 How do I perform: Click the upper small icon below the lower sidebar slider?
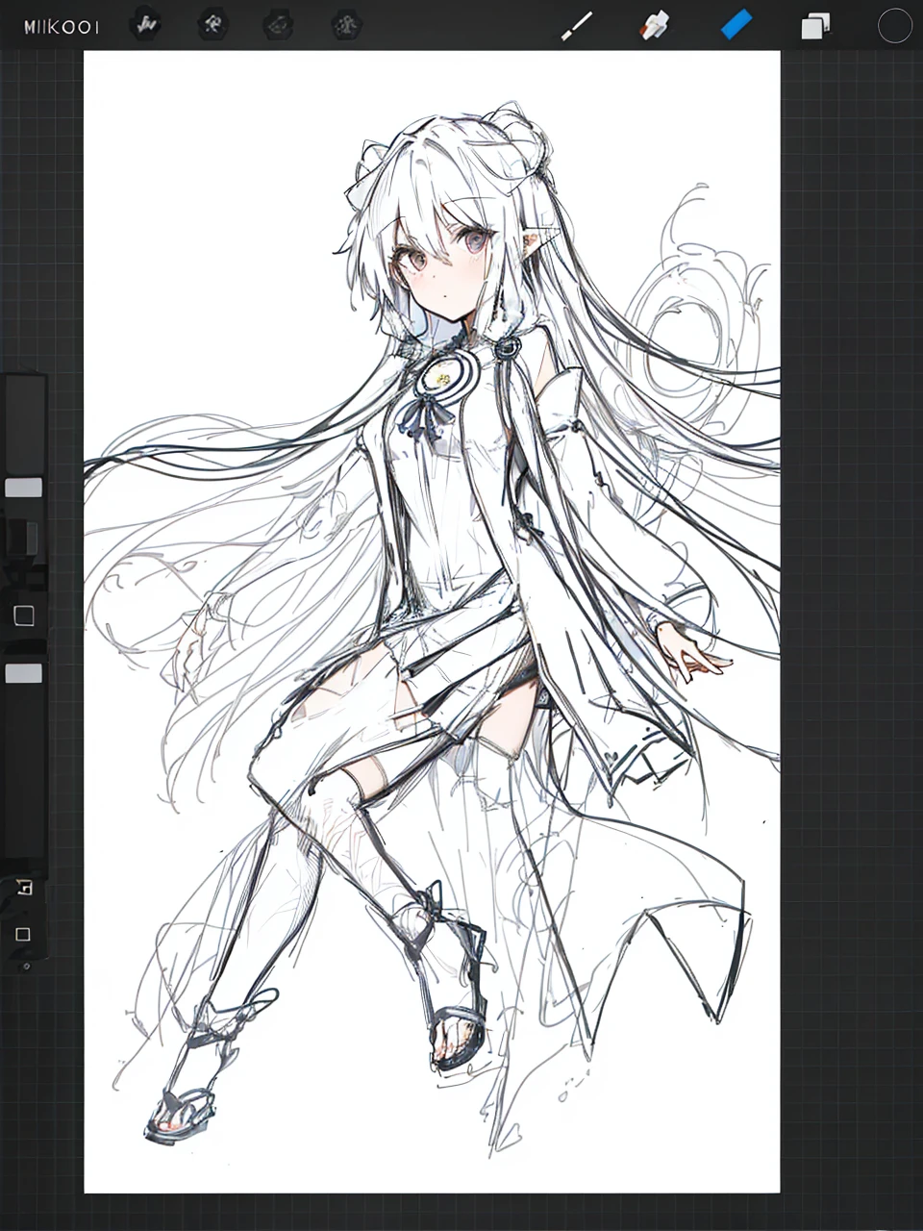point(24,888)
